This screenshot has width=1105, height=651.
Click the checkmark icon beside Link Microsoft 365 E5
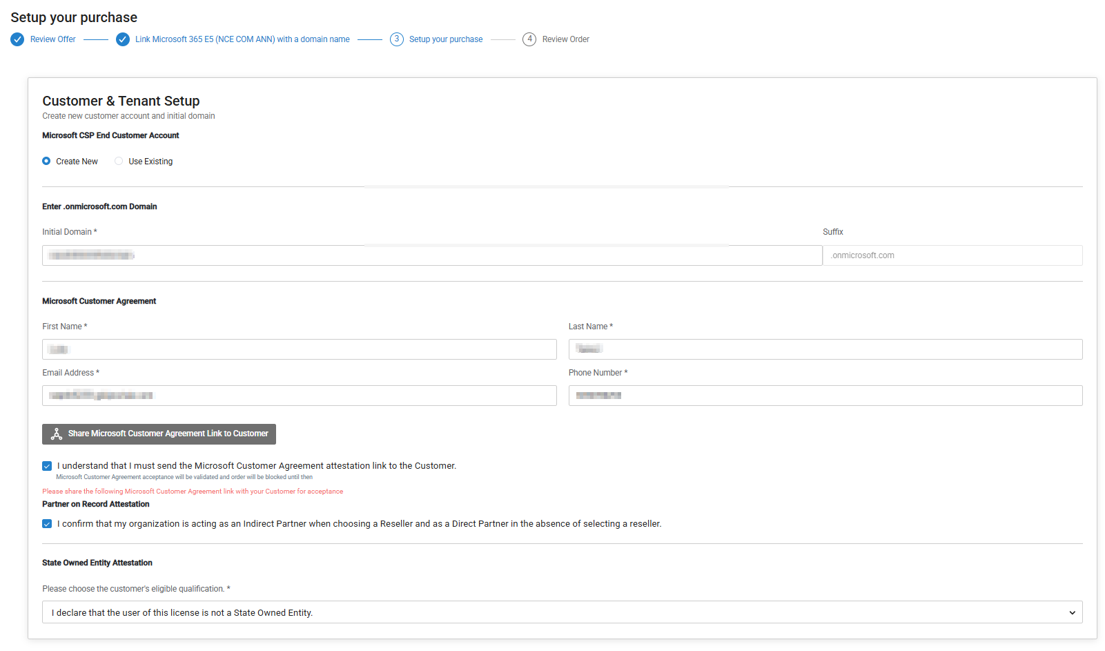(123, 39)
